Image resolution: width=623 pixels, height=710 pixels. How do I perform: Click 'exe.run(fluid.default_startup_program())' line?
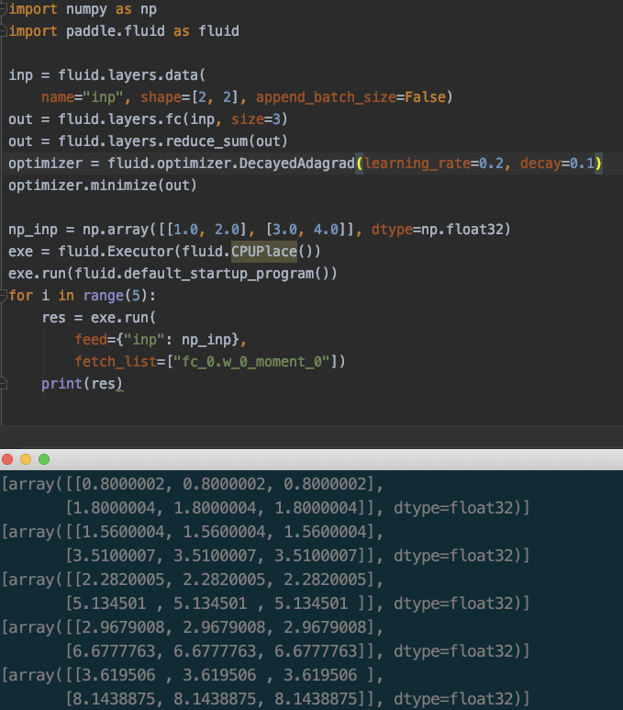point(172,274)
